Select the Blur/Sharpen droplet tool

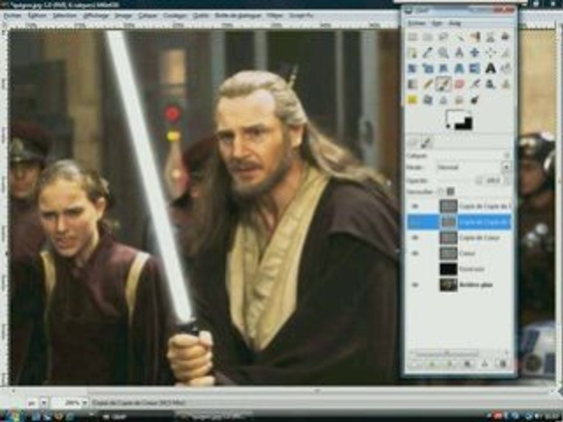pos(443,100)
